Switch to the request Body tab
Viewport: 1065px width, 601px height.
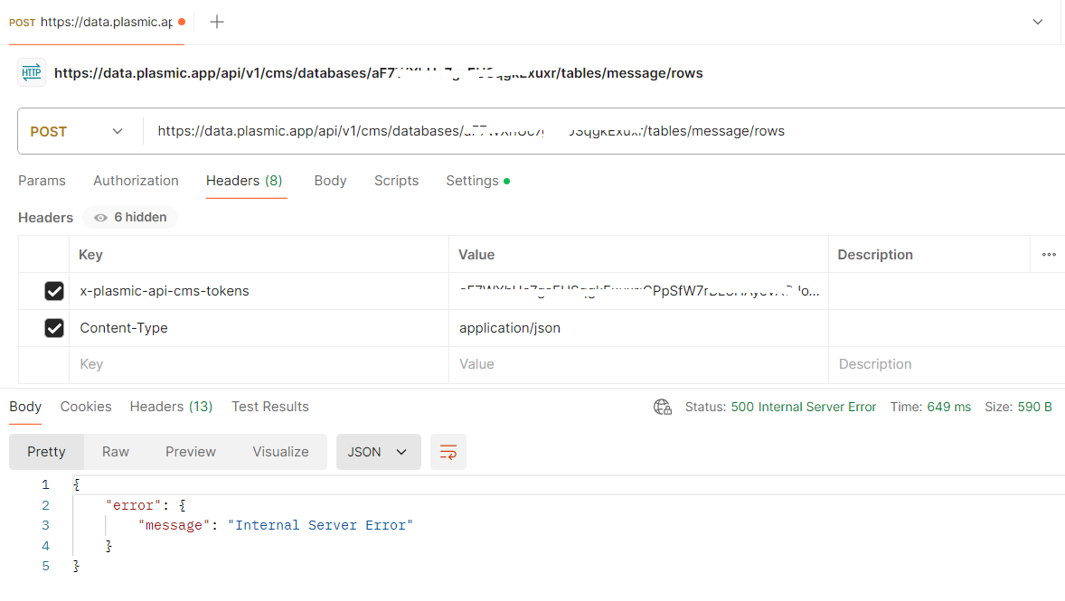(330, 181)
